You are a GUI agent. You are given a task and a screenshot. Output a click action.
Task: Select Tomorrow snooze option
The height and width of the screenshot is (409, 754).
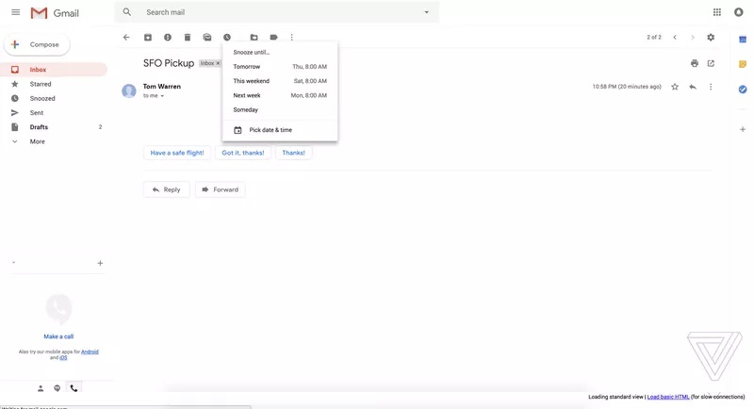click(x=280, y=67)
